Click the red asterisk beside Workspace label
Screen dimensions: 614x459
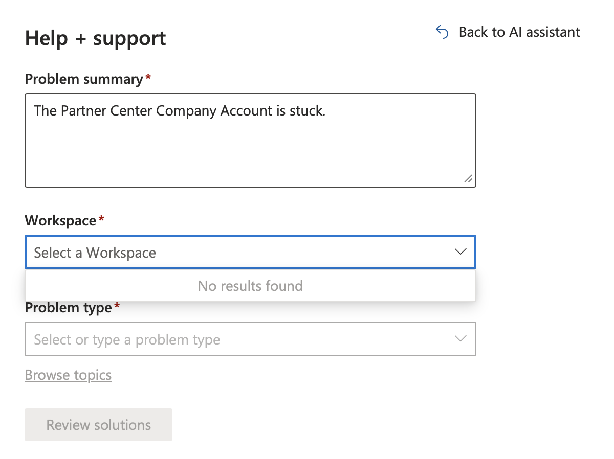tap(101, 219)
